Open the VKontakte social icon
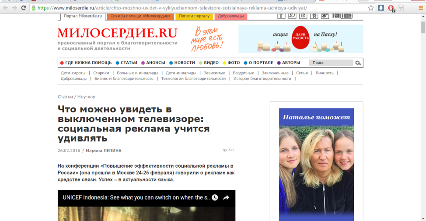Image resolution: width=426 pixels, height=221 pixels. (x=303, y=16)
